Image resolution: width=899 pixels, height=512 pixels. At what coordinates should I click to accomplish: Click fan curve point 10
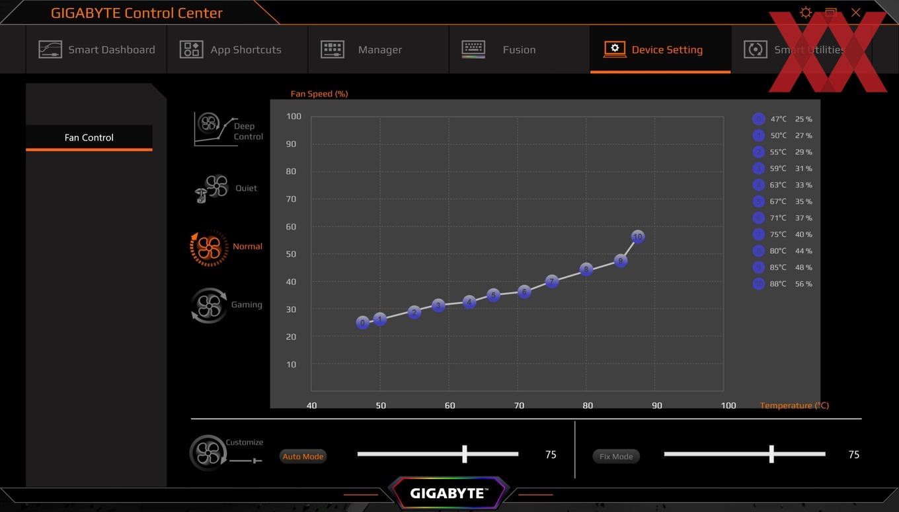point(637,237)
